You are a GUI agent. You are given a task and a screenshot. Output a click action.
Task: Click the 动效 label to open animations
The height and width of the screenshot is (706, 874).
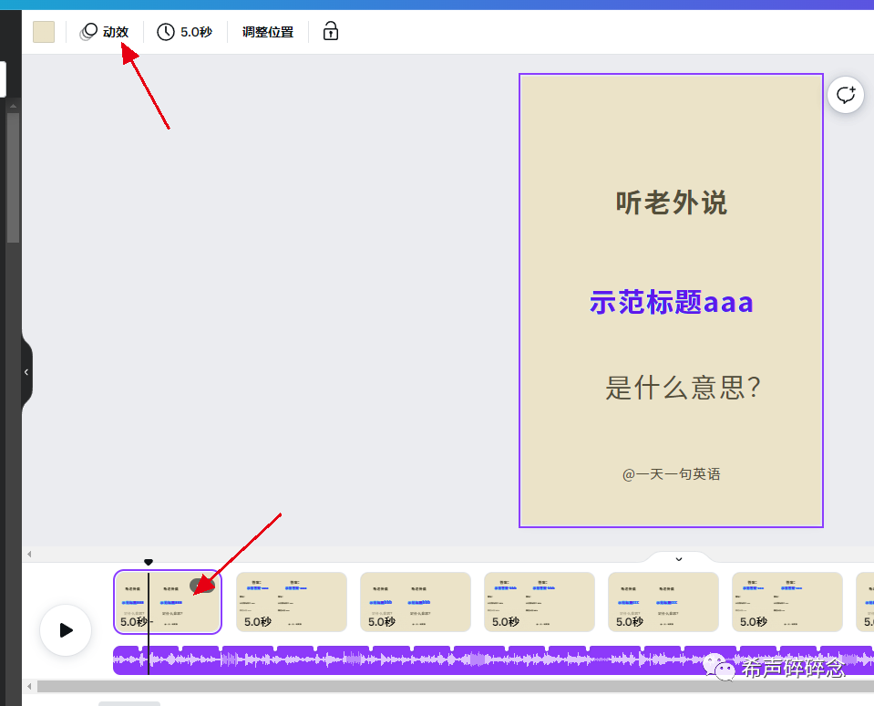[114, 31]
